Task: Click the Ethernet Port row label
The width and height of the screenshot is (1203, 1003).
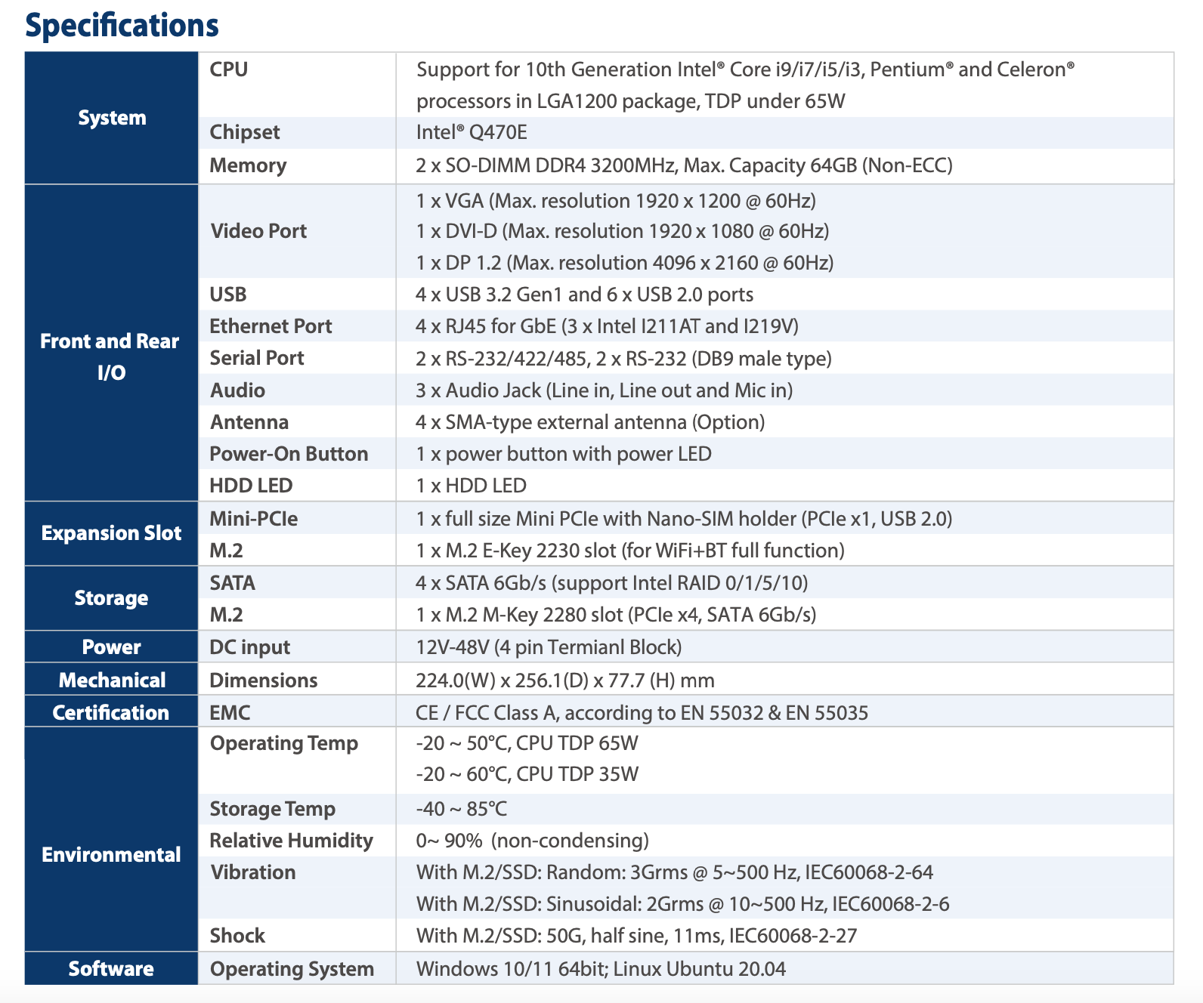Action: [x=271, y=326]
